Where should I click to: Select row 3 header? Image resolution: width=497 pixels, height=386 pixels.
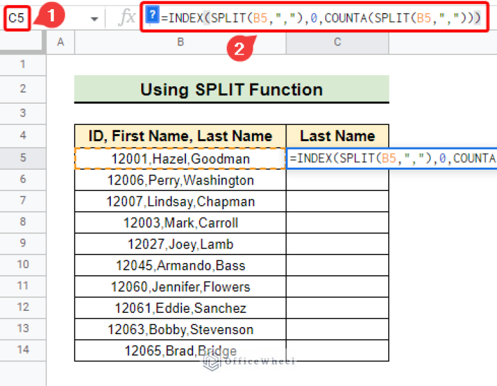coord(23,113)
